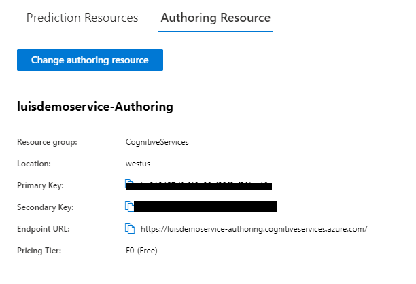Click the Location label
Image resolution: width=416 pixels, height=284 pixels.
[x=34, y=164]
